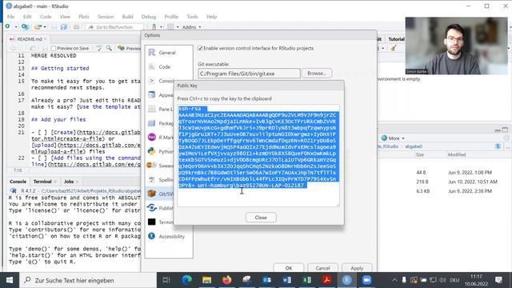The height and width of the screenshot is (288, 512).
Task: Open the Tools menu
Action: coord(192,17)
